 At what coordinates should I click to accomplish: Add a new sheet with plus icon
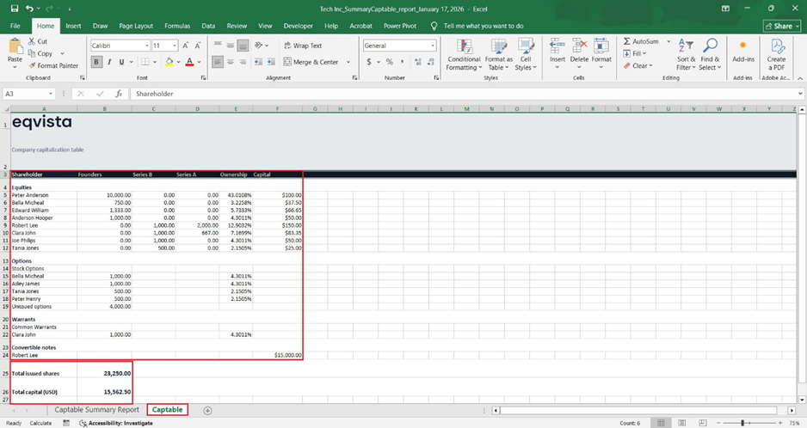pyautogui.click(x=207, y=411)
